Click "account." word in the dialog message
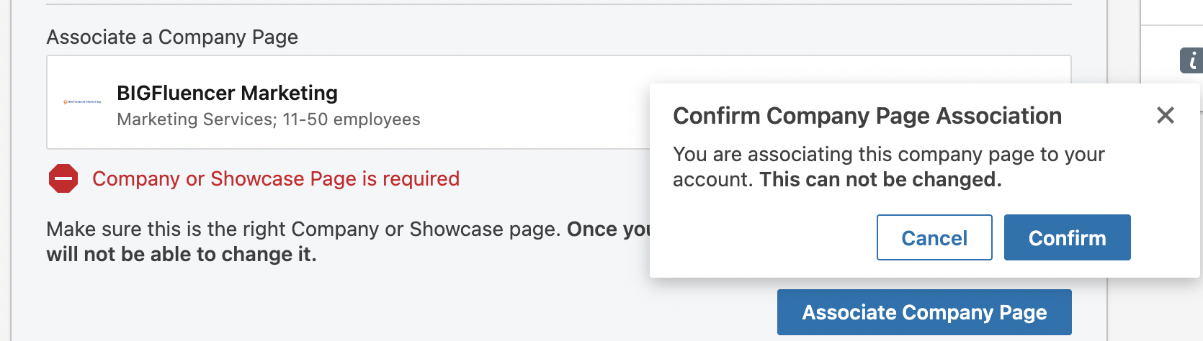 (712, 179)
